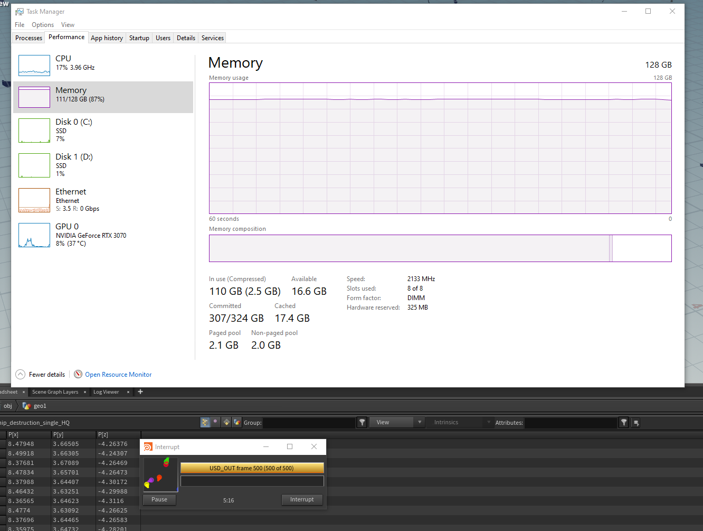Screen dimensions: 703x531
Task: Click the Resource Monitor icon
Action: point(78,374)
